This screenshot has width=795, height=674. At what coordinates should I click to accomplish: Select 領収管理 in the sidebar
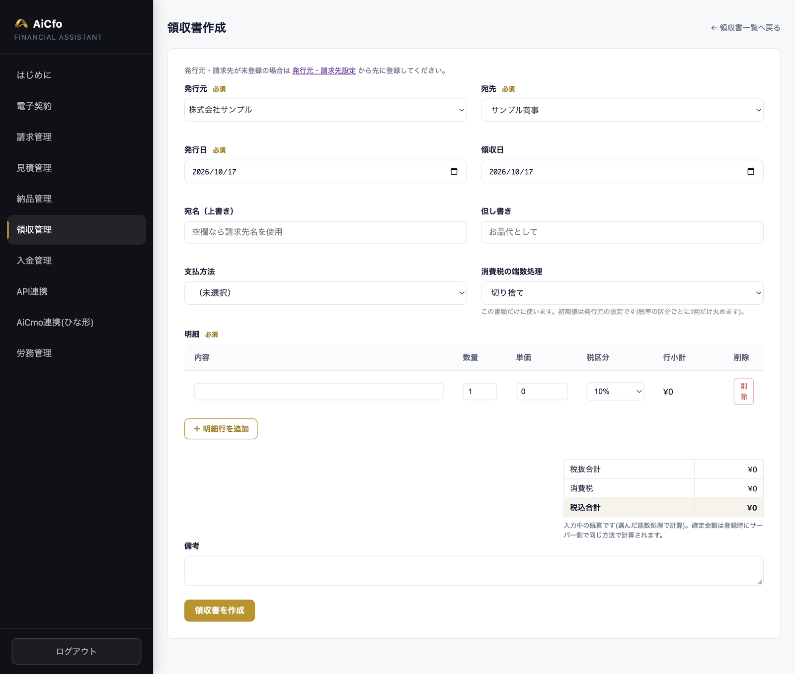[77, 230]
